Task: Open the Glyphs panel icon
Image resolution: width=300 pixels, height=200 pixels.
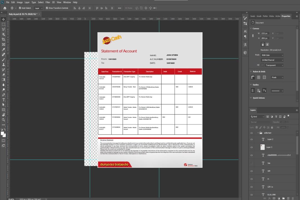Action: [x=245, y=45]
